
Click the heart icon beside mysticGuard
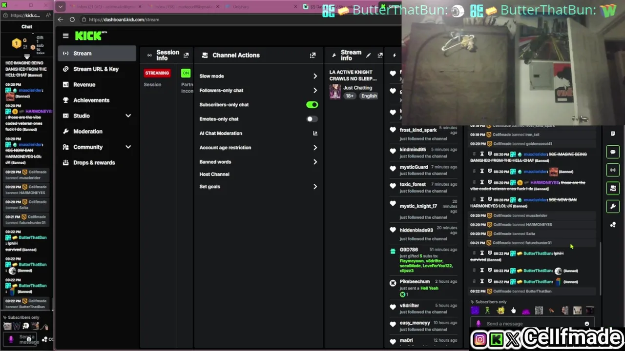[x=393, y=169]
